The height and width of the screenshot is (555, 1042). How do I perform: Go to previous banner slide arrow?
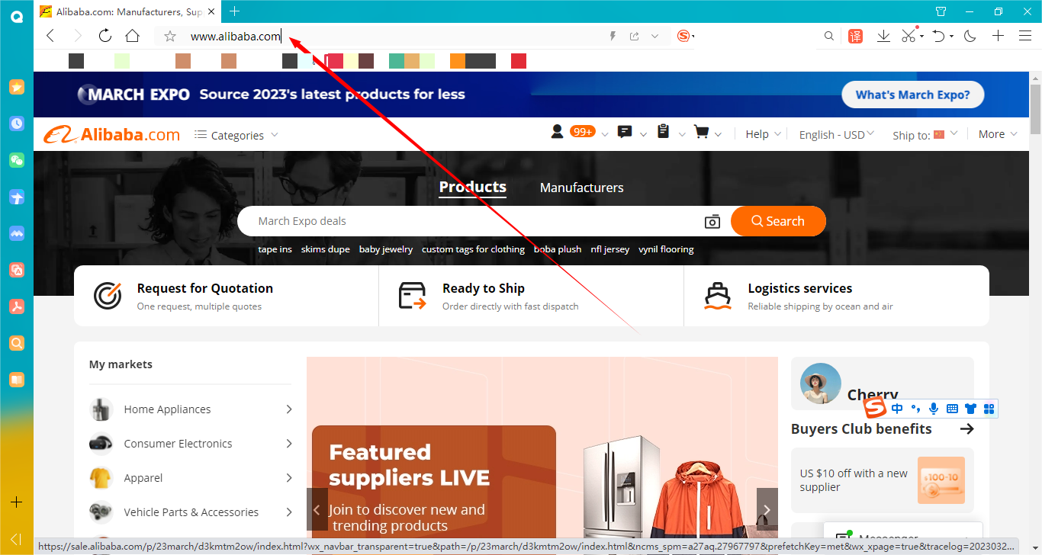click(x=317, y=509)
